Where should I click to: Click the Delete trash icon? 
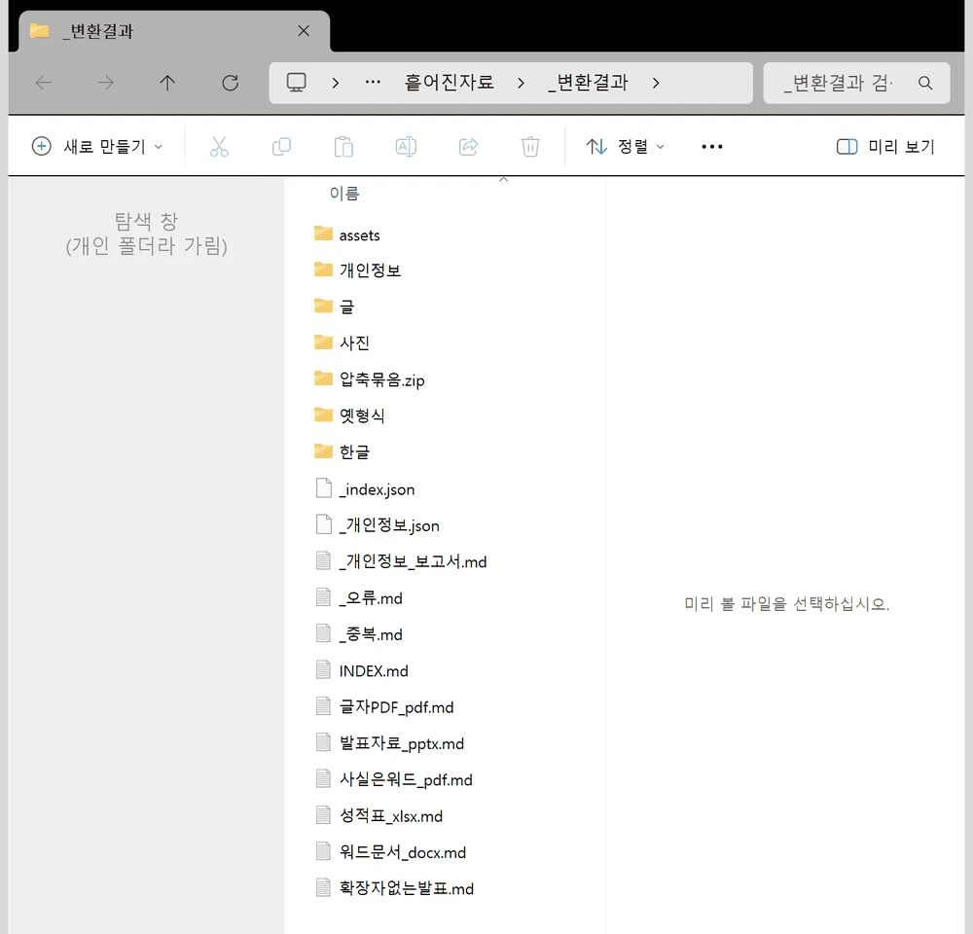(x=530, y=147)
